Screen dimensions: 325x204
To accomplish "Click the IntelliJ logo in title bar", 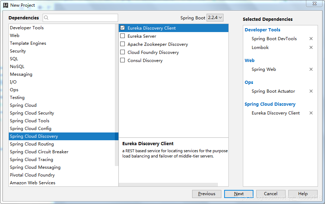I will coord(6,5).
